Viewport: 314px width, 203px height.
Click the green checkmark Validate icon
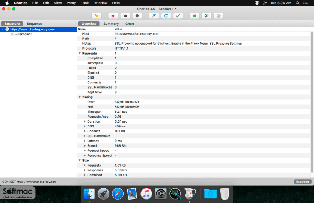[x=178, y=16]
